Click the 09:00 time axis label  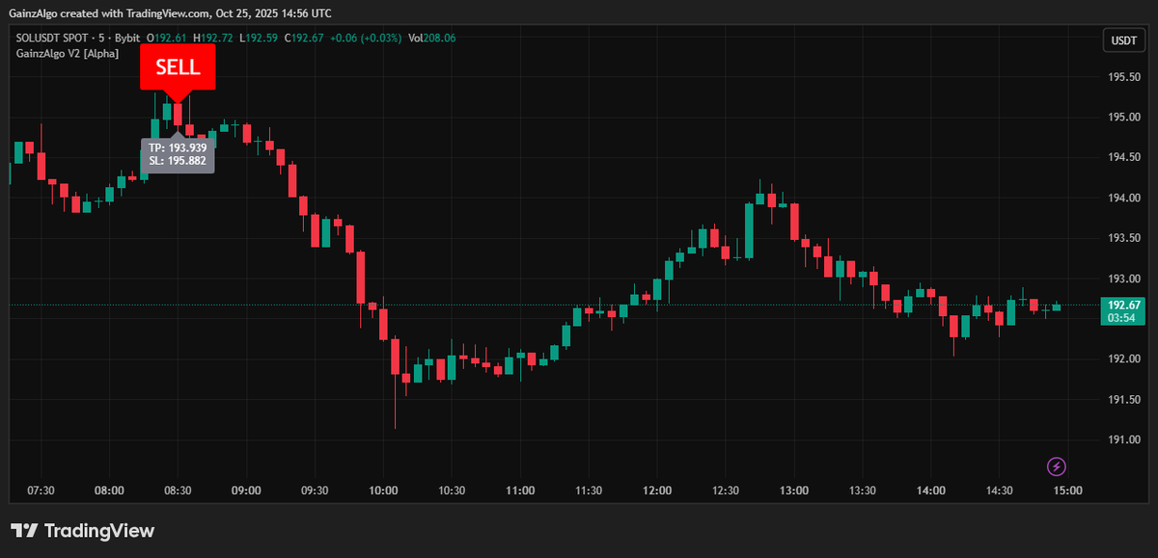click(x=246, y=491)
